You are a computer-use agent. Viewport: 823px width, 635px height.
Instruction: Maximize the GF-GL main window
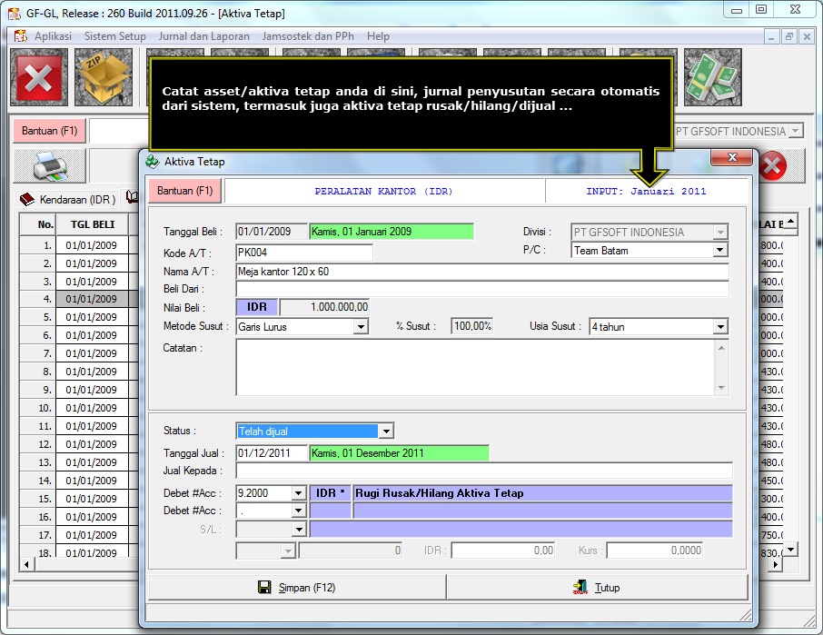click(x=761, y=9)
